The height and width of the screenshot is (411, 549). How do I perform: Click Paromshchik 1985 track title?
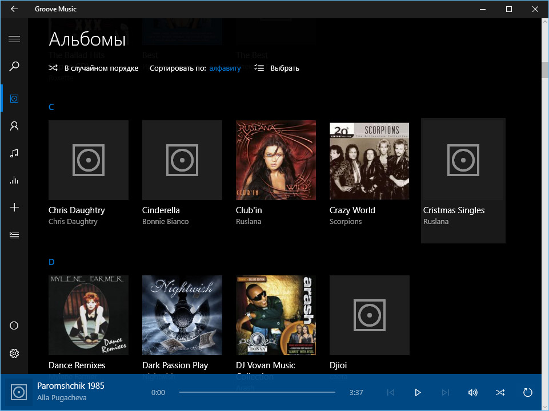click(71, 386)
